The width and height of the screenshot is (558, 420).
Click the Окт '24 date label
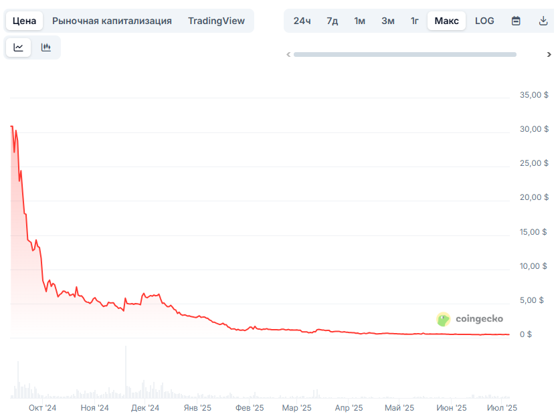click(x=42, y=408)
